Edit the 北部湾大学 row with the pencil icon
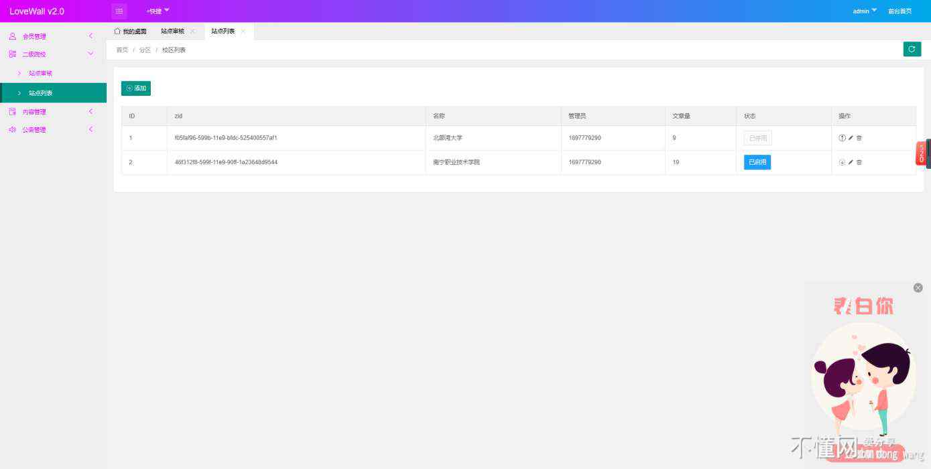 coord(851,138)
